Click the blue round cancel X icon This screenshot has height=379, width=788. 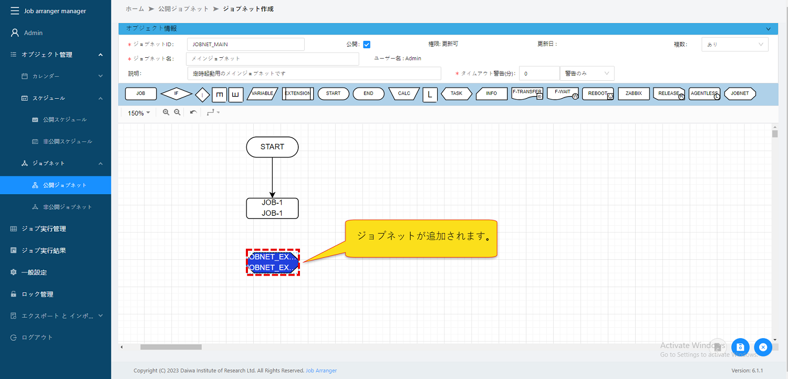[763, 347]
